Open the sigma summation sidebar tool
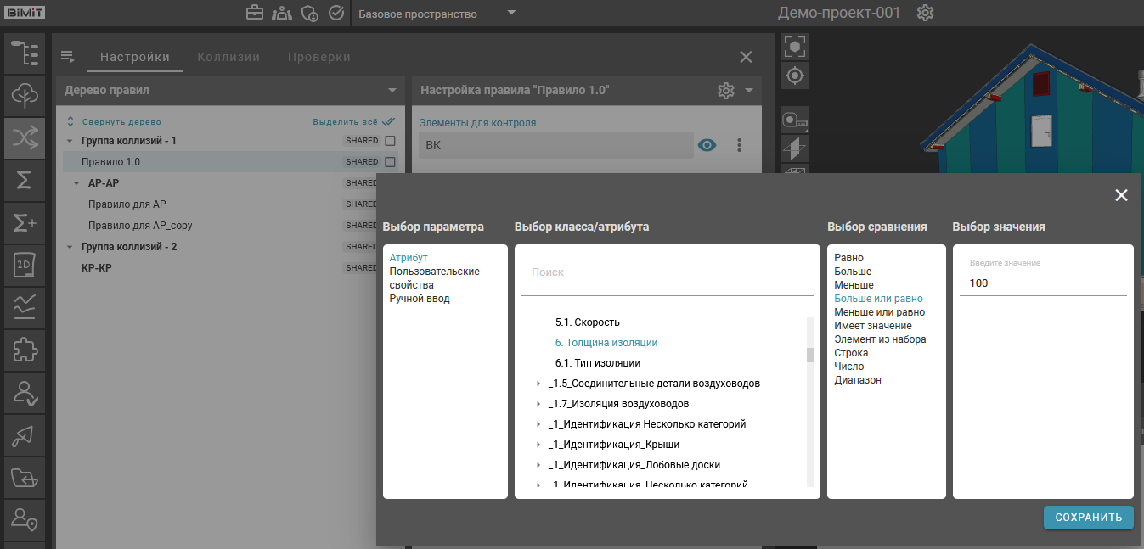Viewport: 1144px width, 549px height. [25, 181]
